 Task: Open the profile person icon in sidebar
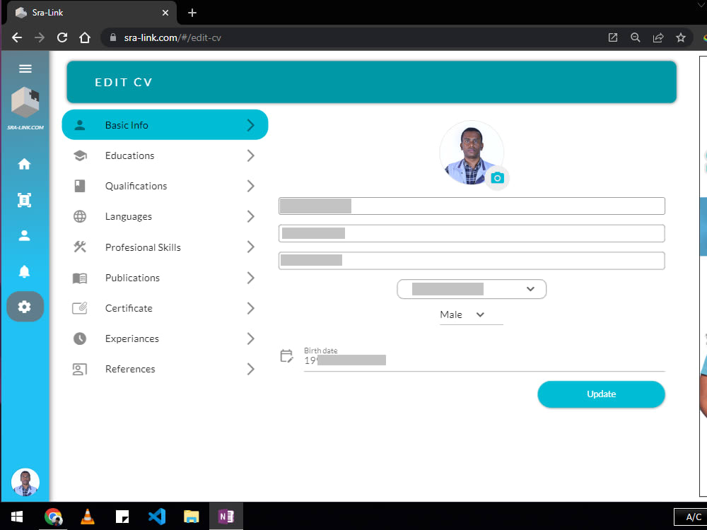pos(24,236)
